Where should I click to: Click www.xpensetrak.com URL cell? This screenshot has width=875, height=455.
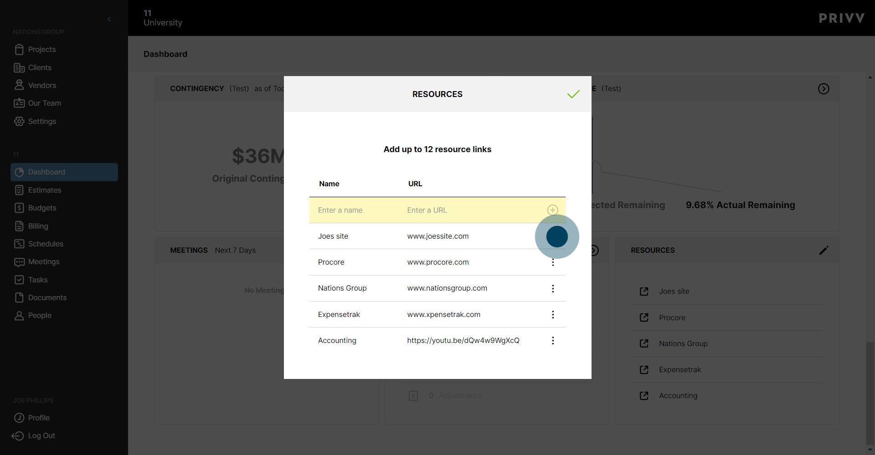pos(444,314)
